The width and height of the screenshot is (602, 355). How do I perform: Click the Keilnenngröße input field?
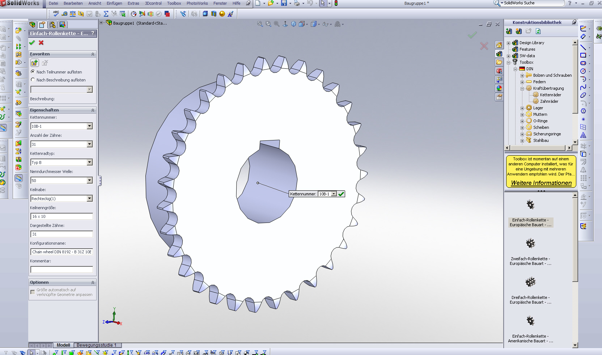(62, 216)
